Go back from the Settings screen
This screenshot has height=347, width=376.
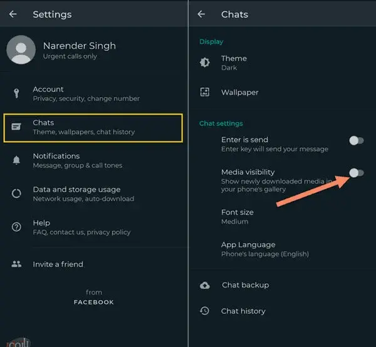[13, 14]
